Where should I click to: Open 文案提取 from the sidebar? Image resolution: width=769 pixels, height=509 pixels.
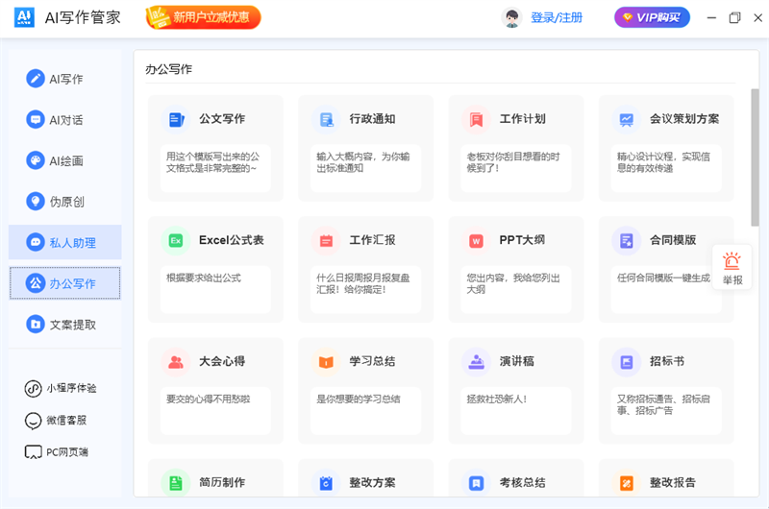(65, 325)
